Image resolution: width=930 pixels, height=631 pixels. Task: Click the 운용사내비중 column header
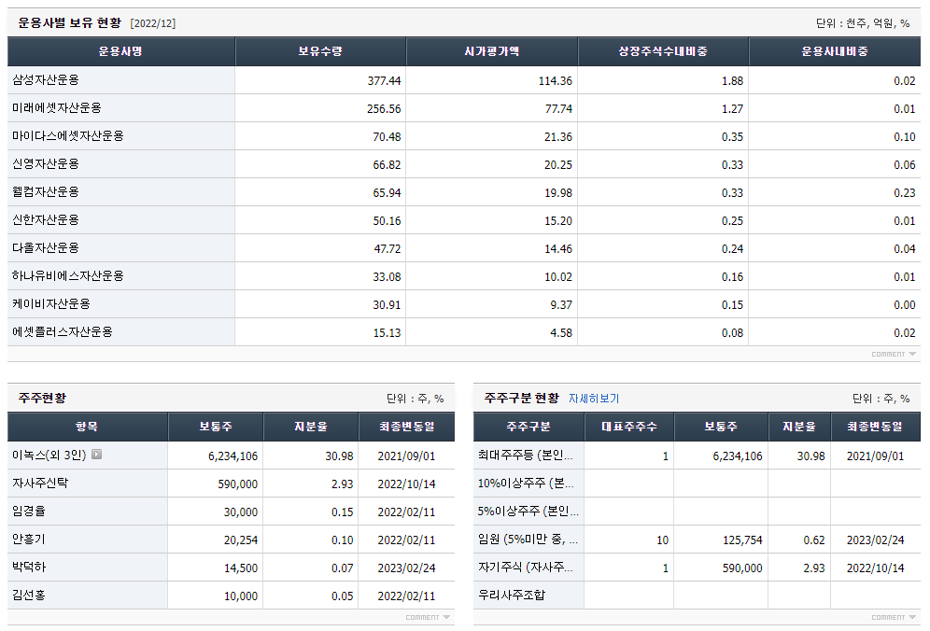pyautogui.click(x=835, y=51)
